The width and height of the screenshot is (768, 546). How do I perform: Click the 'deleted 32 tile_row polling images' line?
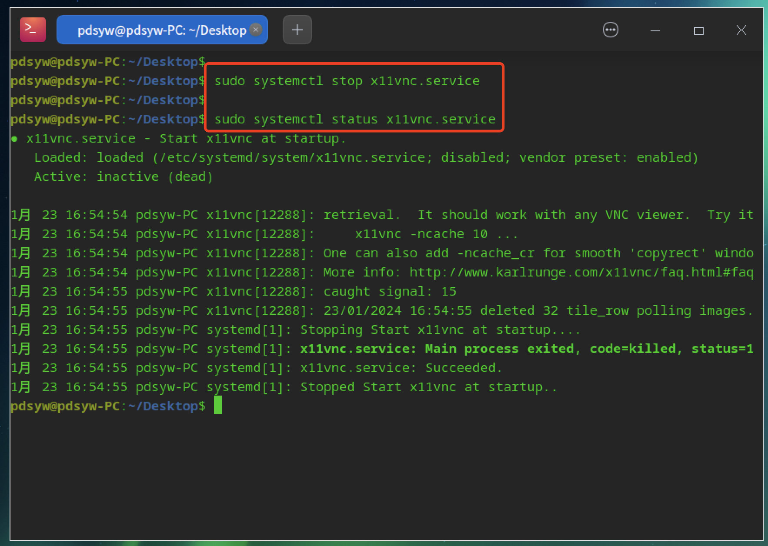tap(382, 310)
